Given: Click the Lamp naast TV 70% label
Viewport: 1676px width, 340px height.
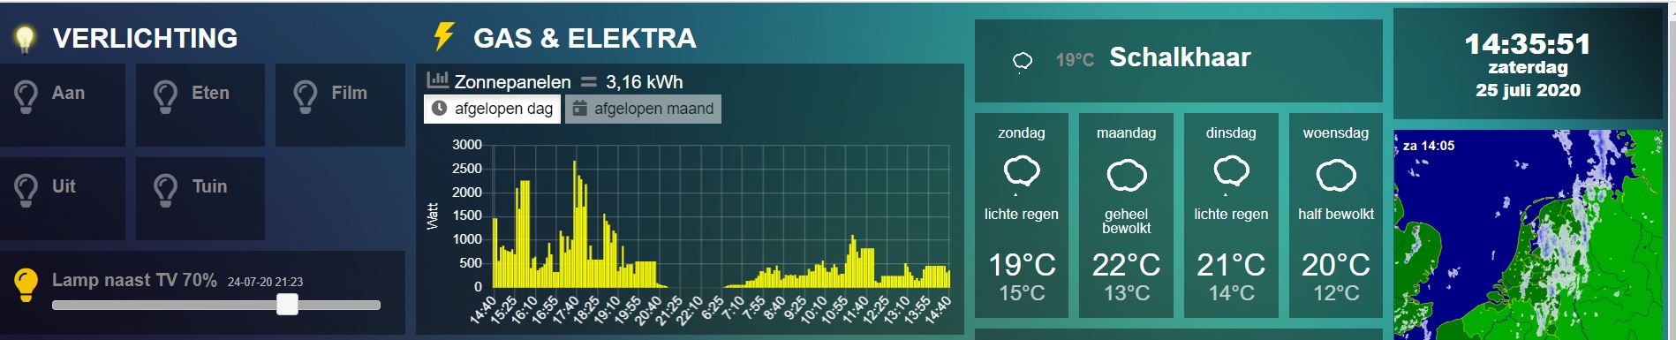Looking at the screenshot, I should coord(134,280).
